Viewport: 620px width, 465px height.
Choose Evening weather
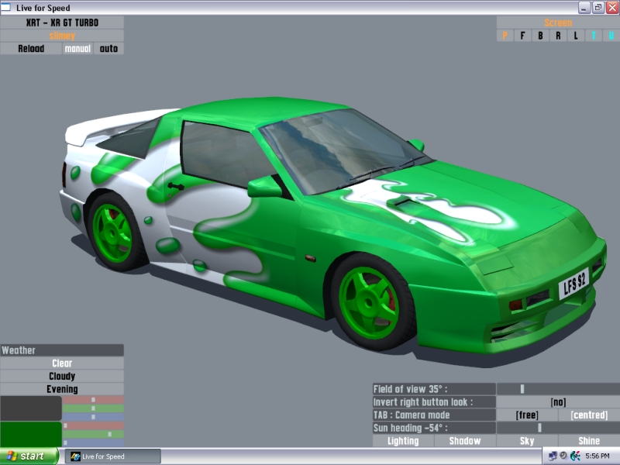pyautogui.click(x=62, y=389)
